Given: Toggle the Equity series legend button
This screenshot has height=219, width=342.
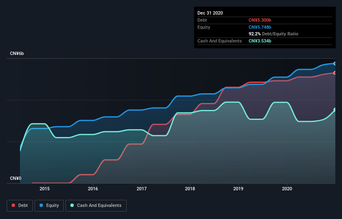Looking at the screenshot, I should coord(49,206).
